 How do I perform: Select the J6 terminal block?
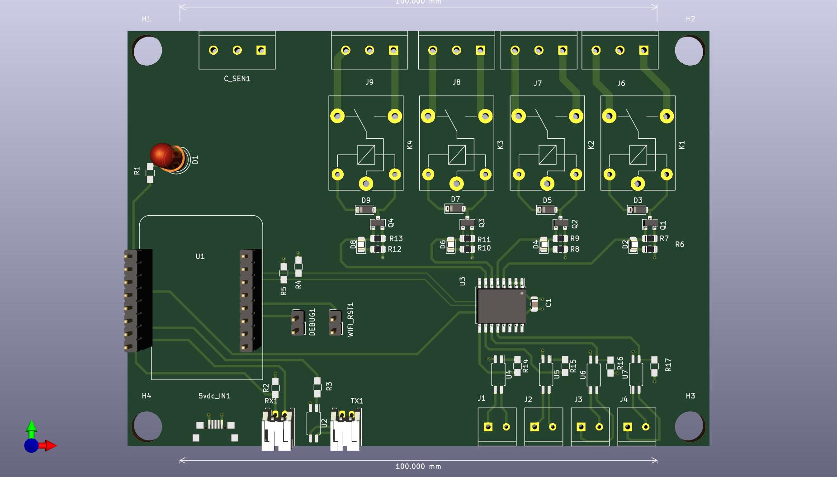tap(619, 50)
